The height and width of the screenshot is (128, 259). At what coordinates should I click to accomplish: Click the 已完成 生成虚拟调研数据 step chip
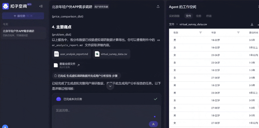pos(87,76)
